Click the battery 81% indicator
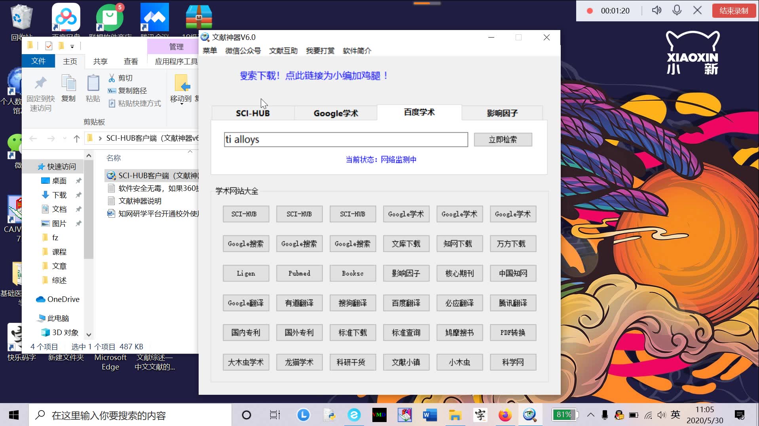This screenshot has width=759, height=426. tap(565, 415)
